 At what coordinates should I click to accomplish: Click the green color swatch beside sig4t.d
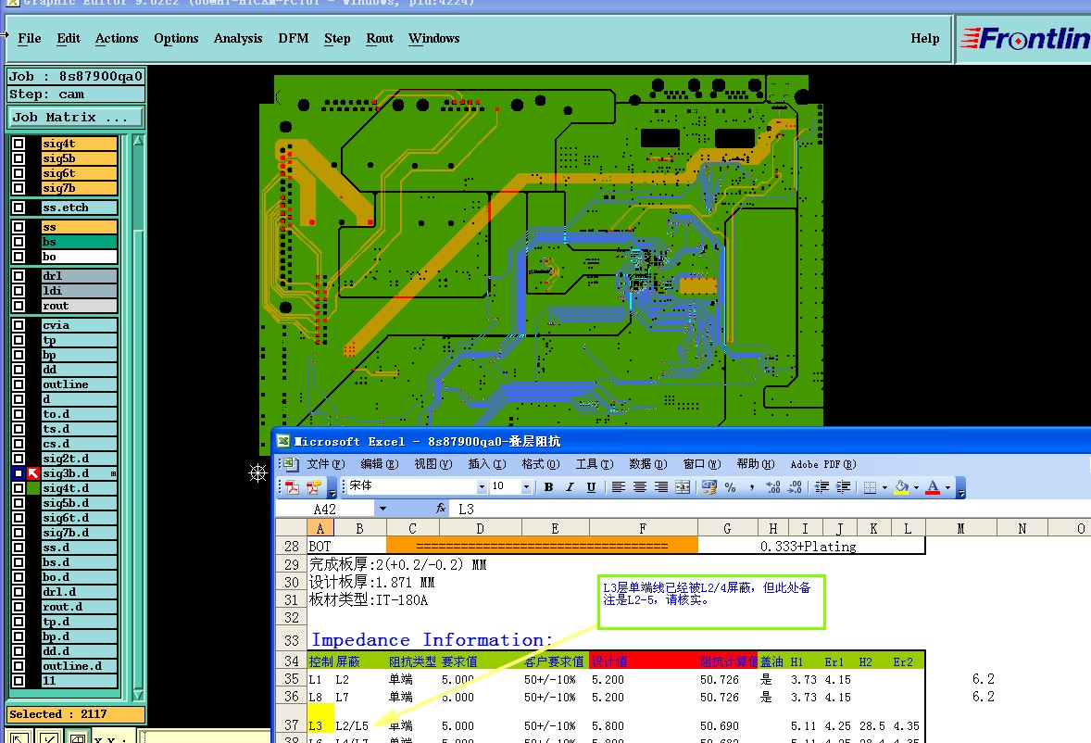click(x=32, y=488)
